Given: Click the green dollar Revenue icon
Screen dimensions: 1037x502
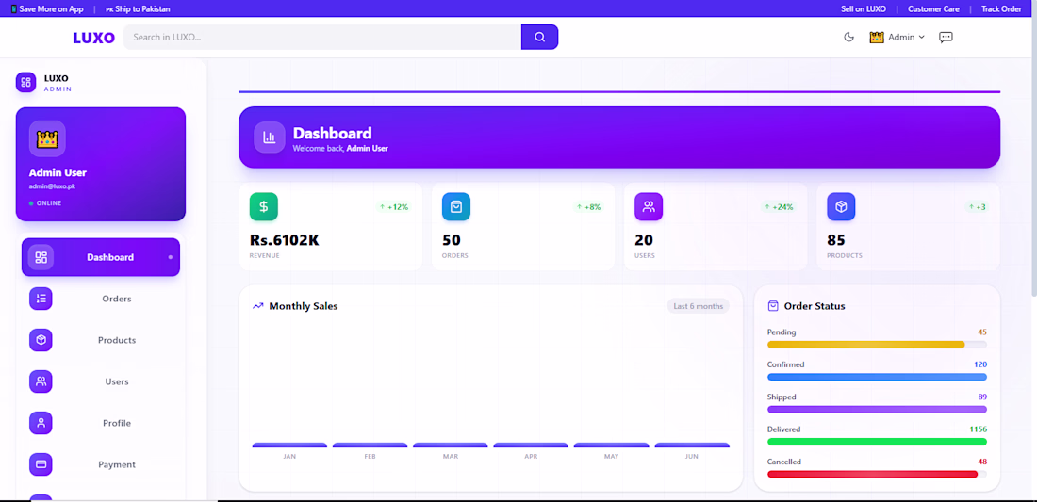Looking at the screenshot, I should click(263, 207).
